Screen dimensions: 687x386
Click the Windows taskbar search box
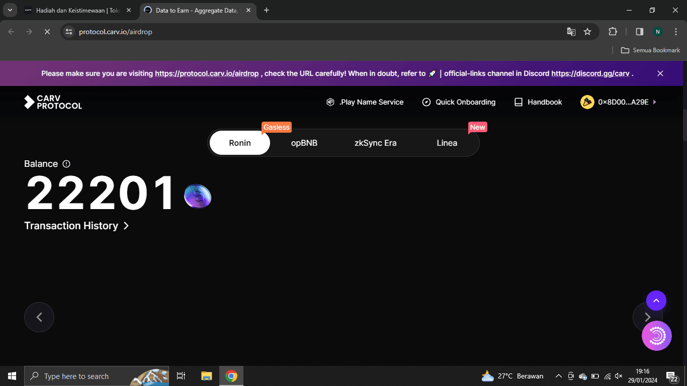pos(75,376)
